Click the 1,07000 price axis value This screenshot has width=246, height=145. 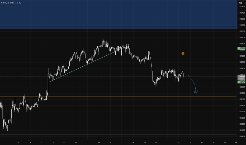[242, 118]
